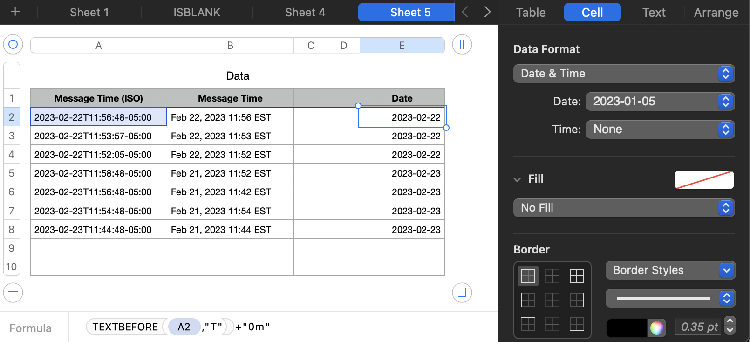Click the previous sheet tabs arrow
Image resolution: width=750 pixels, height=342 pixels.
(x=465, y=12)
